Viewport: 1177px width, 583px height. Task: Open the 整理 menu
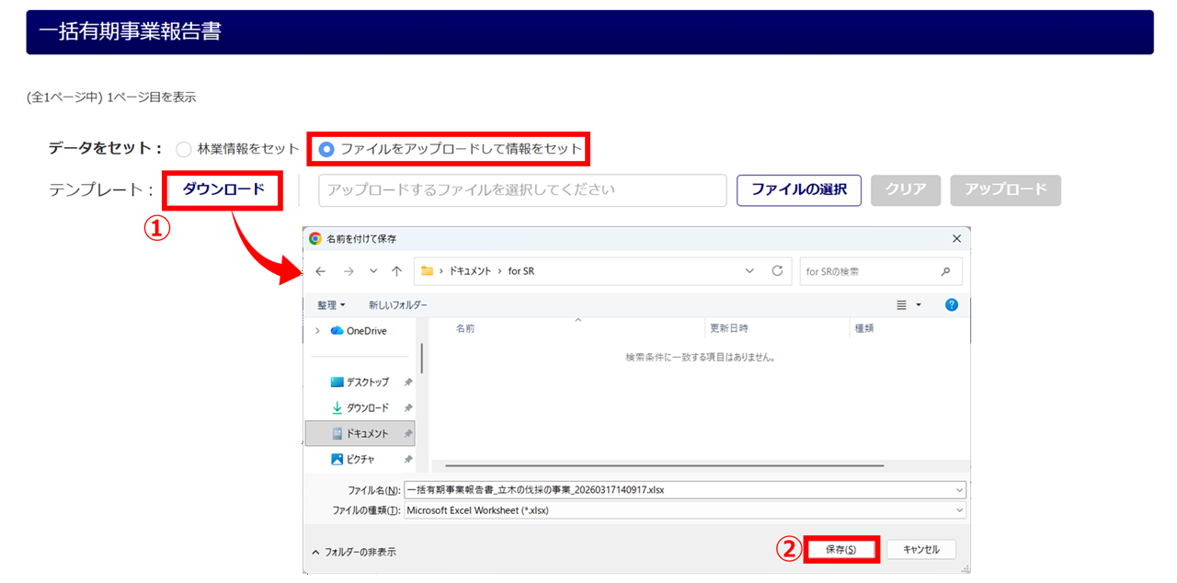(x=331, y=304)
